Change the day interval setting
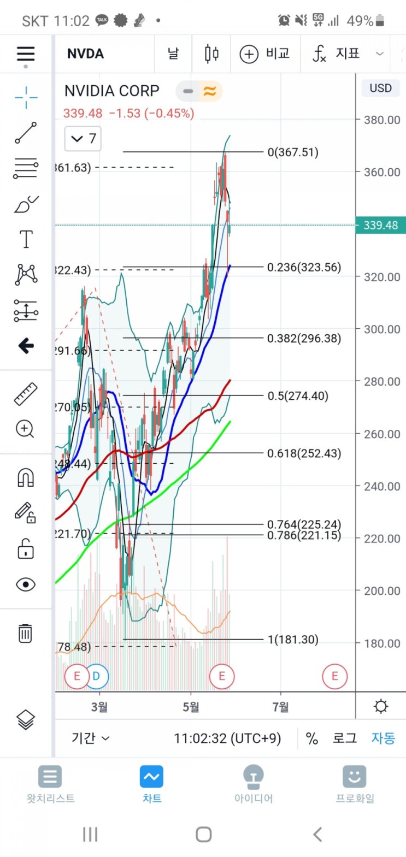 pos(173,54)
